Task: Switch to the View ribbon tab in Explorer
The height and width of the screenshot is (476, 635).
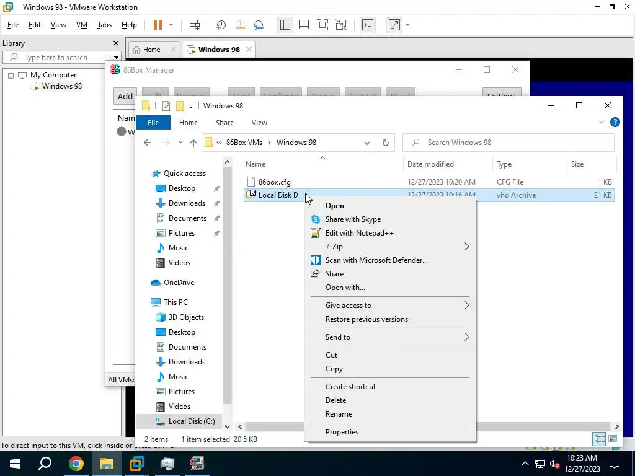Action: [x=259, y=123]
